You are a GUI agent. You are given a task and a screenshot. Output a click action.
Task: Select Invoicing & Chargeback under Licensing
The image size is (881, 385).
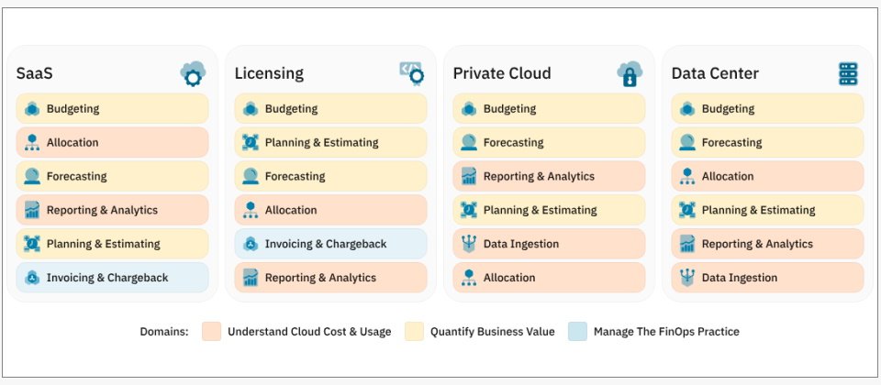[x=330, y=244]
